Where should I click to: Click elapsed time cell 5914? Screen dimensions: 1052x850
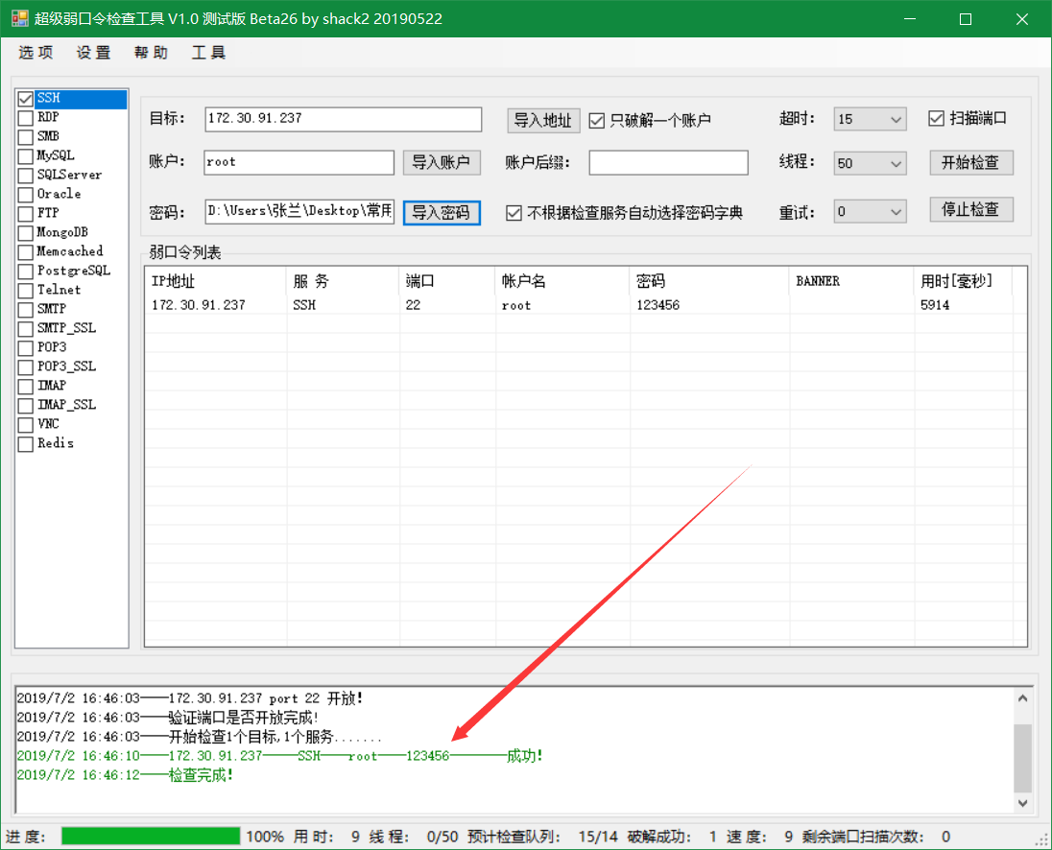pos(935,305)
